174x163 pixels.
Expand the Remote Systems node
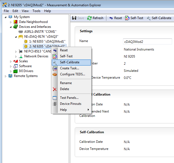5,76
